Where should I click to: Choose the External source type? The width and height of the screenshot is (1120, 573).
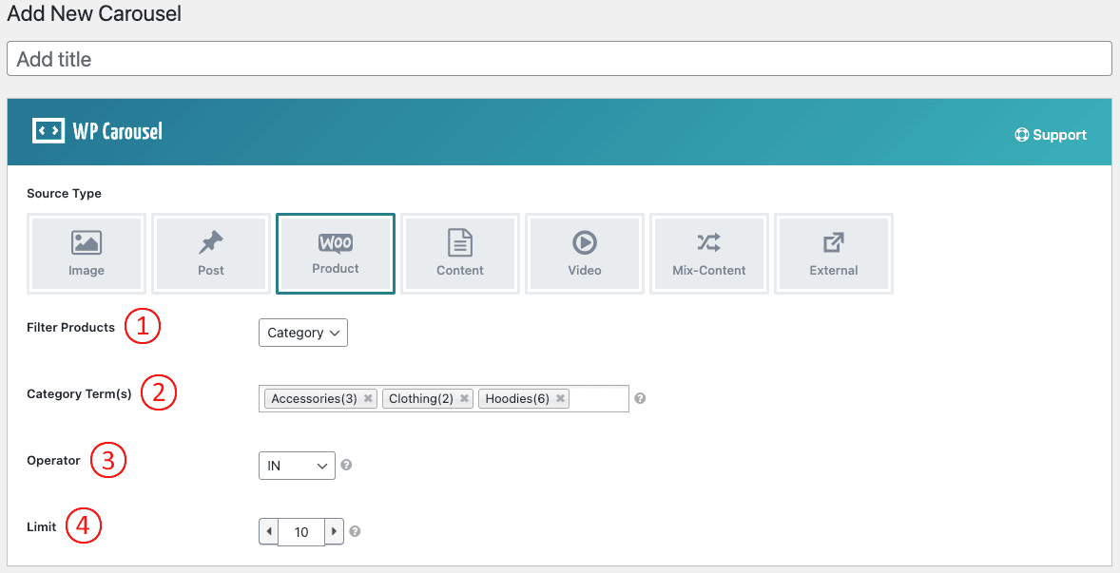833,254
